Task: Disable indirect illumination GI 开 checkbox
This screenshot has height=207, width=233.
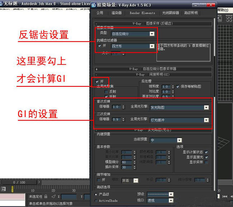Action: 97,81
